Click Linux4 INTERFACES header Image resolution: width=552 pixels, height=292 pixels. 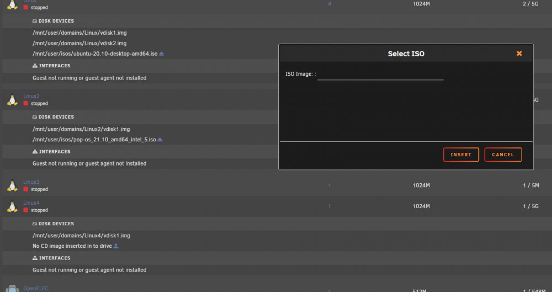(x=51, y=258)
